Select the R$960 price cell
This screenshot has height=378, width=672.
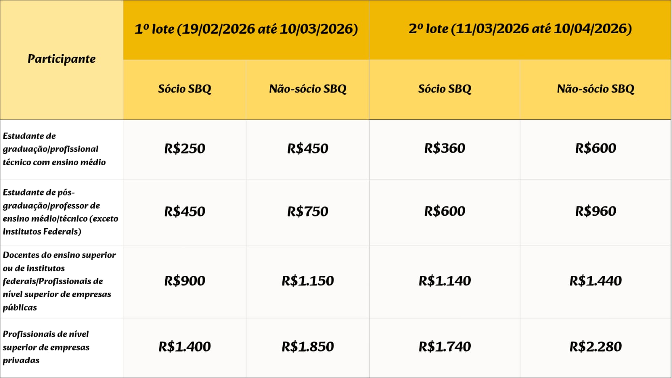coord(596,211)
